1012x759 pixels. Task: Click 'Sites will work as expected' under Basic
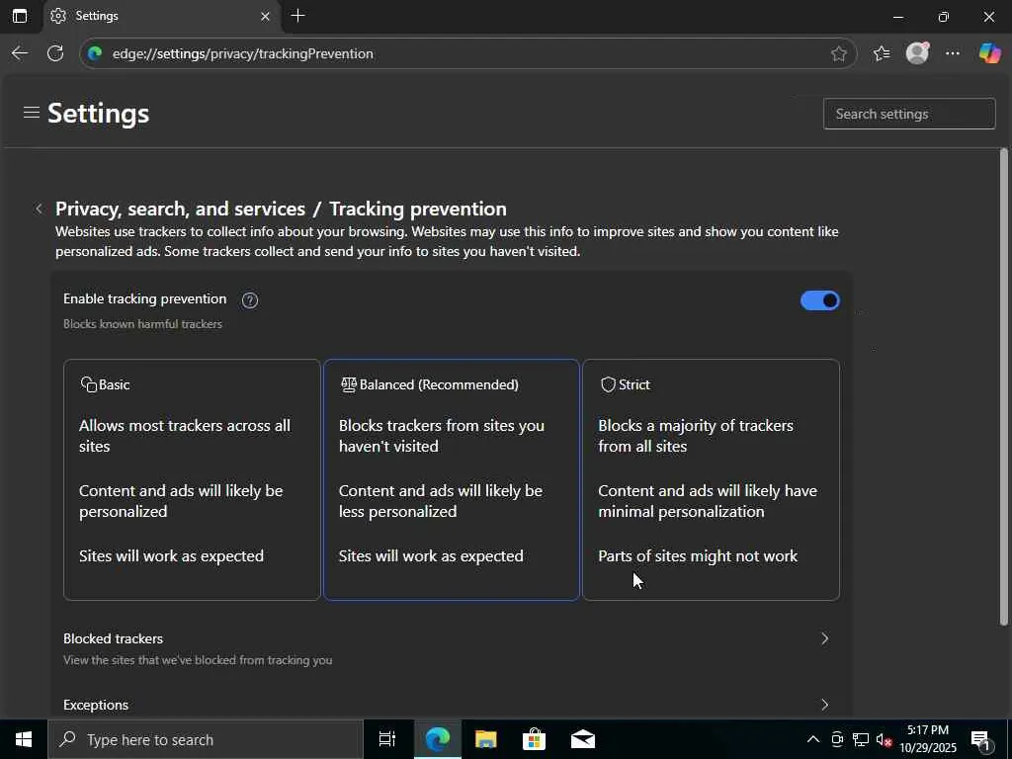pyautogui.click(x=171, y=555)
